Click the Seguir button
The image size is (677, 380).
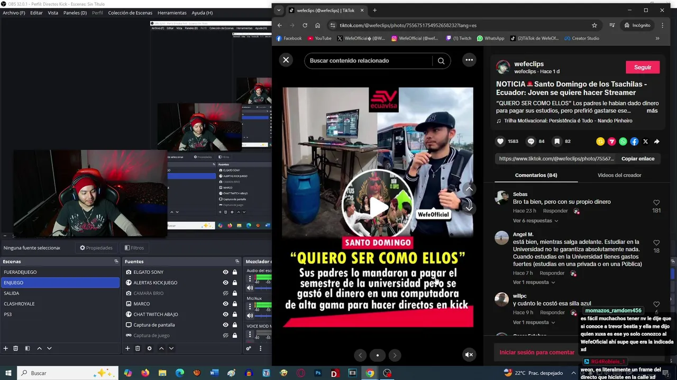coord(643,68)
